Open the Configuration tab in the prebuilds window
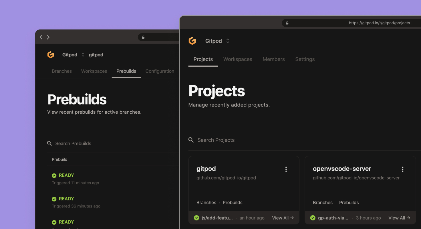The width and height of the screenshot is (421, 229). tap(160, 71)
